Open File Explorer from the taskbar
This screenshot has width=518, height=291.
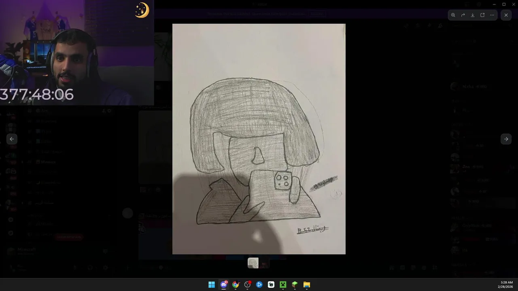307,285
